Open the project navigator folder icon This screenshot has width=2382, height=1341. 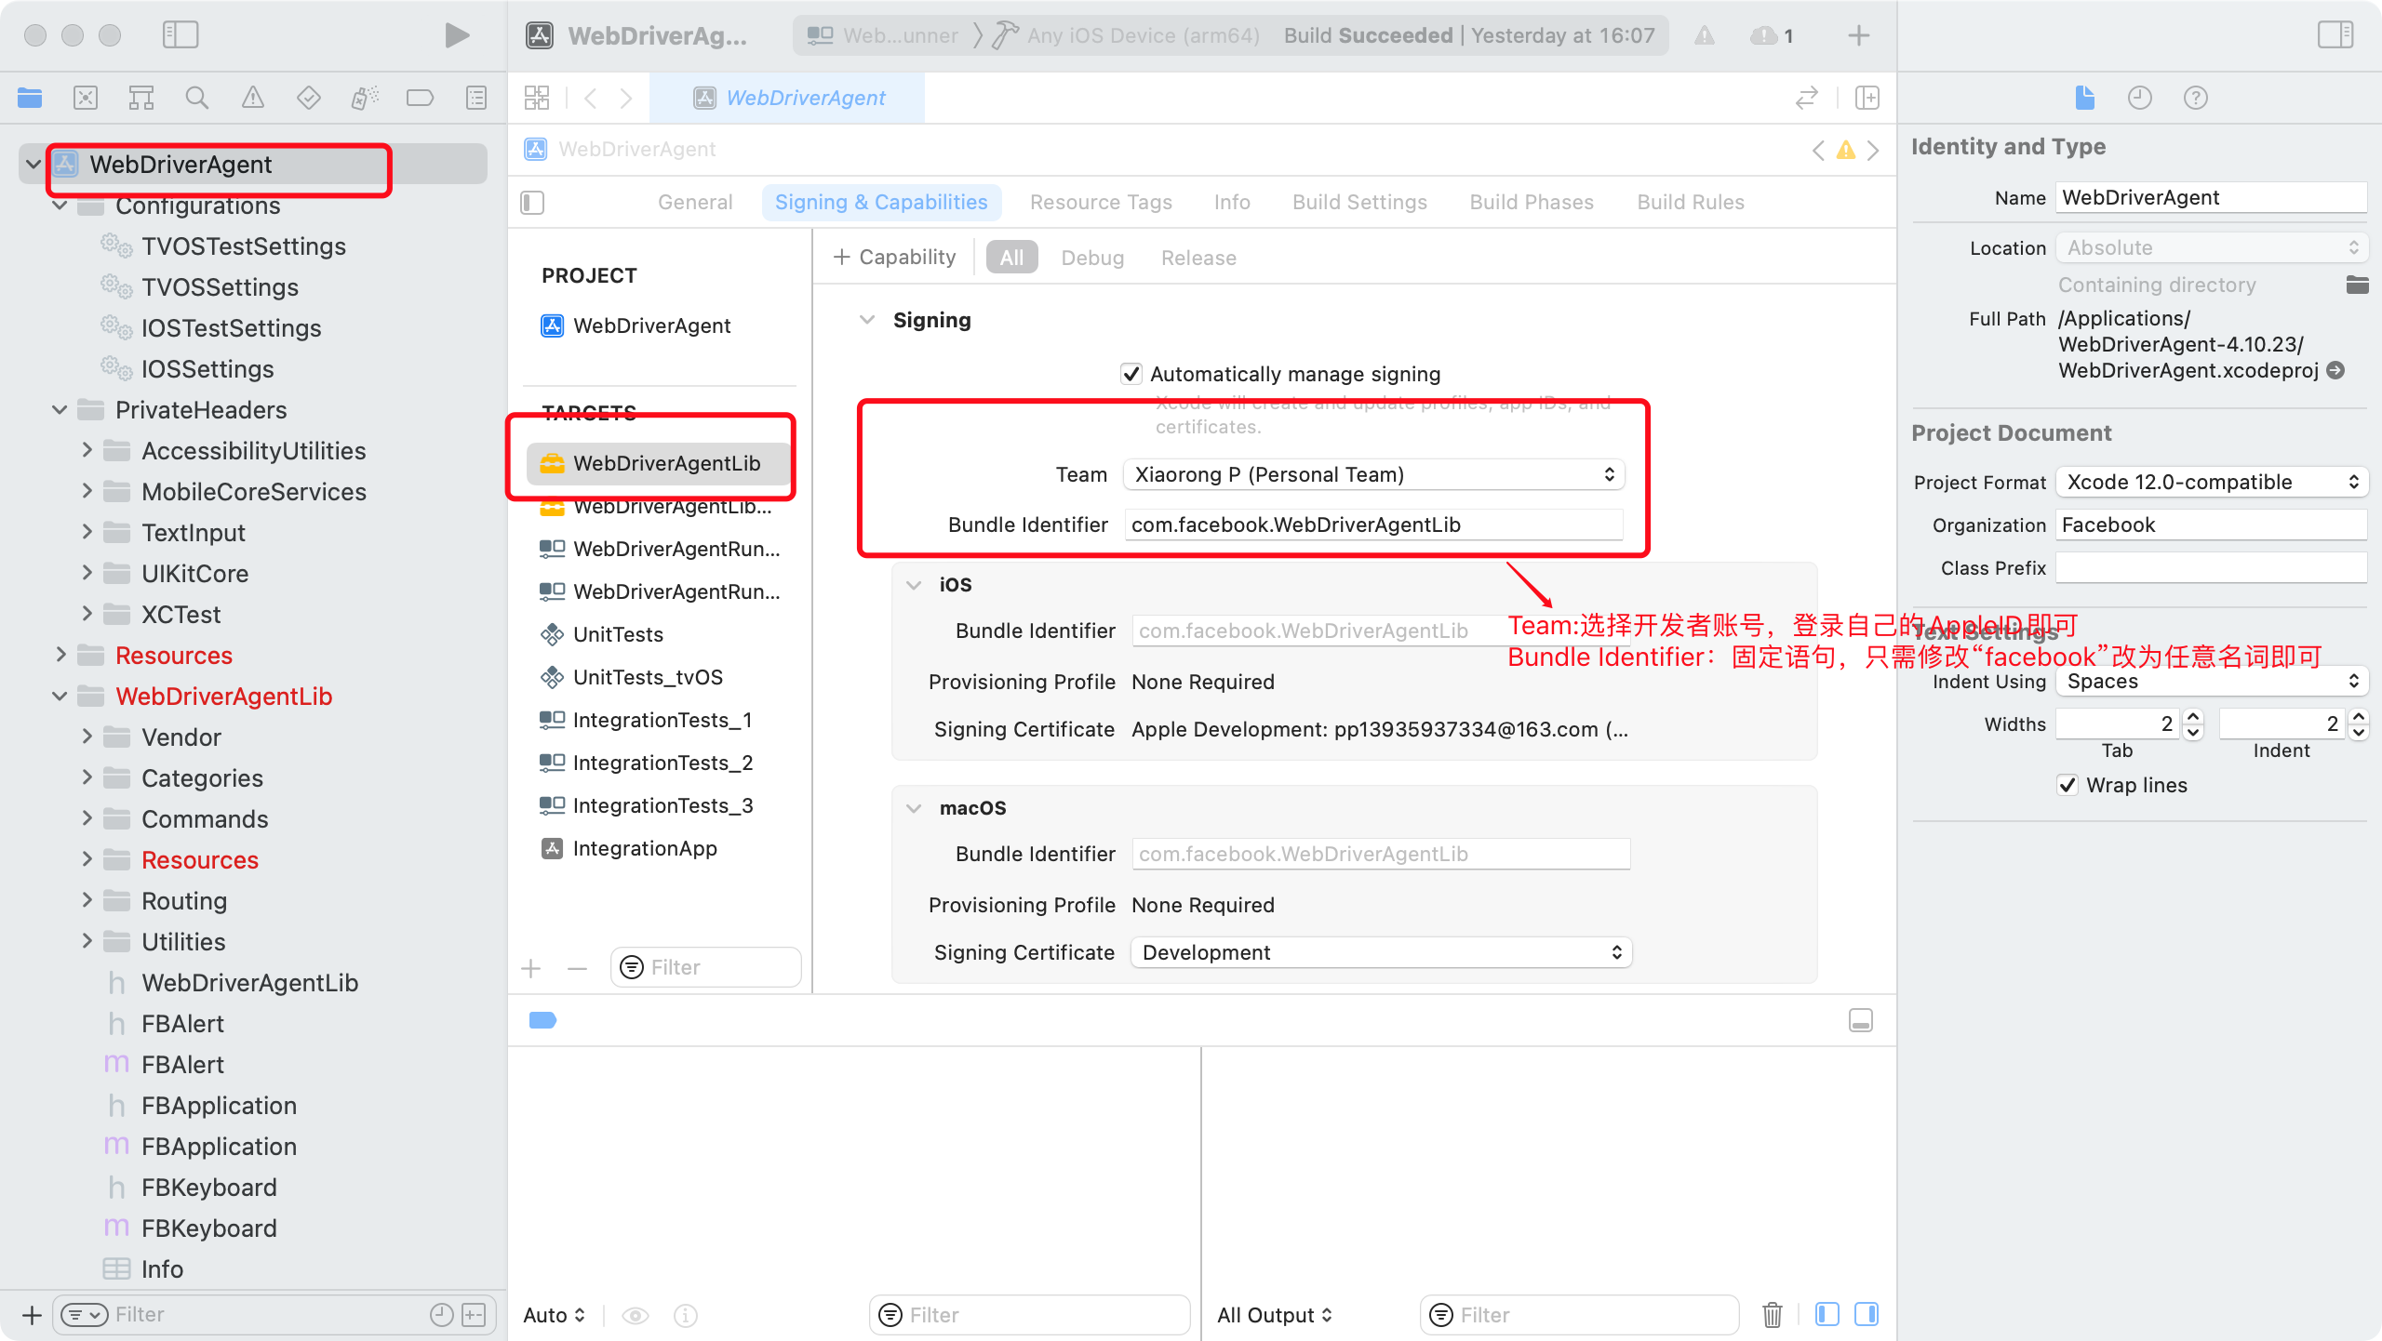[x=30, y=97]
